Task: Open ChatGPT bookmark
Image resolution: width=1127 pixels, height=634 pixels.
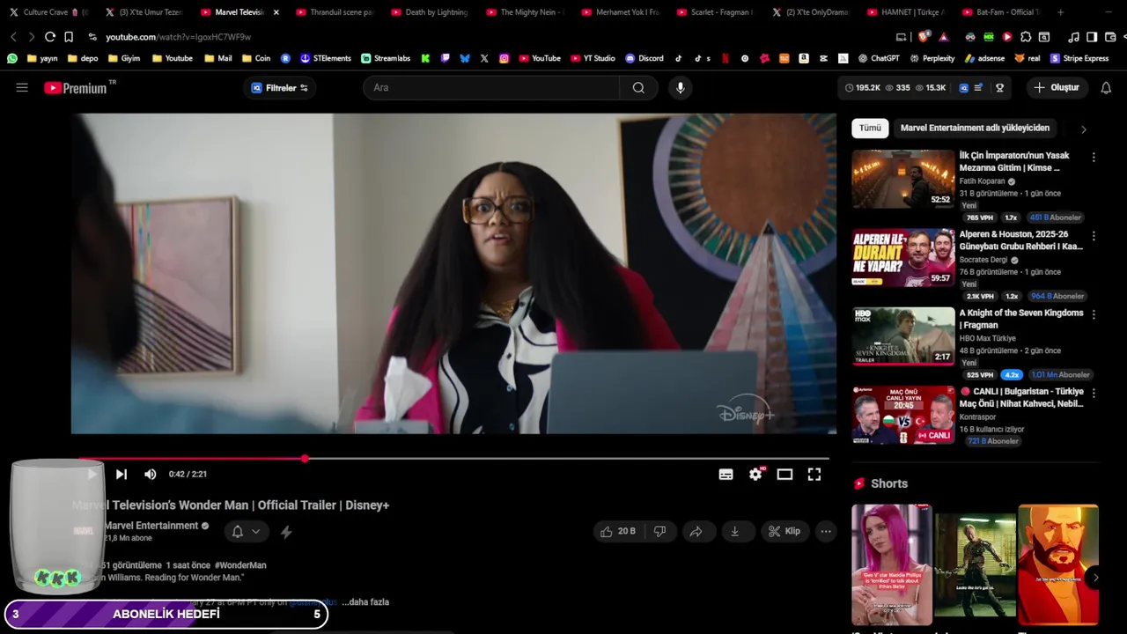Action: point(879,58)
